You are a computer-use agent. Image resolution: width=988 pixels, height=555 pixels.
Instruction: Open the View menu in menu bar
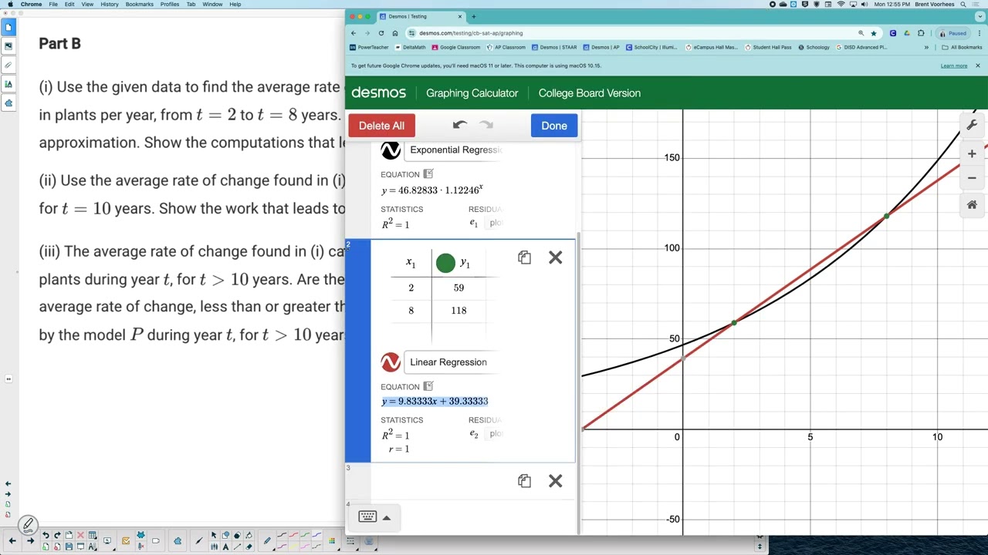[x=87, y=4]
